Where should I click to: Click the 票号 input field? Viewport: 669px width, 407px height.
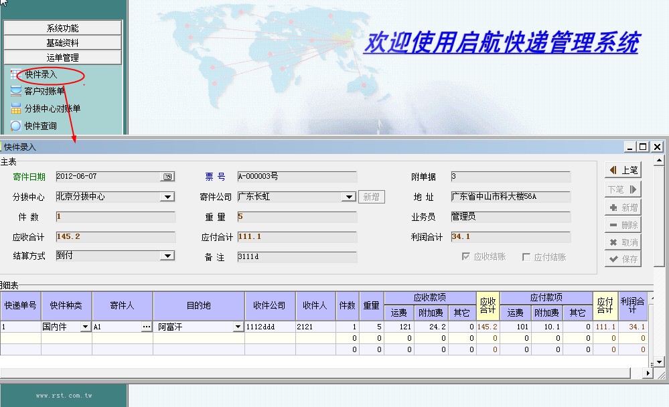297,177
